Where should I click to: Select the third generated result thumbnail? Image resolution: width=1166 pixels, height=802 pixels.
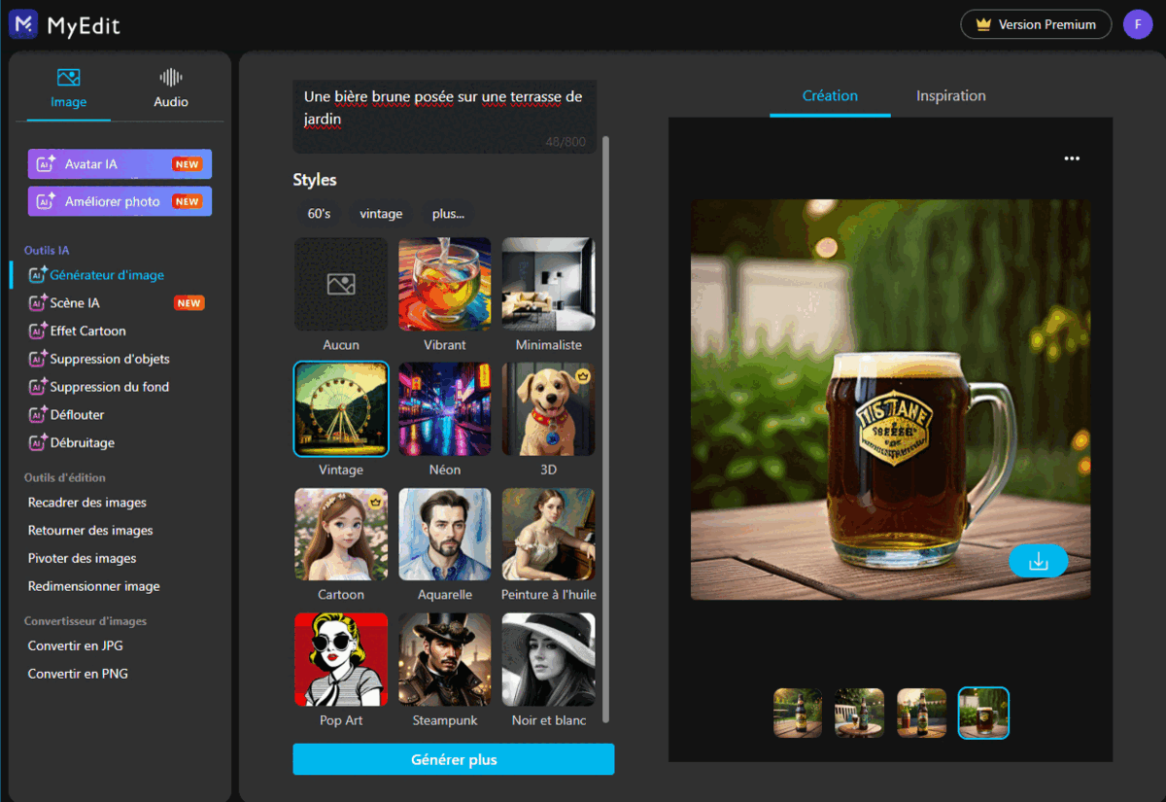(922, 714)
